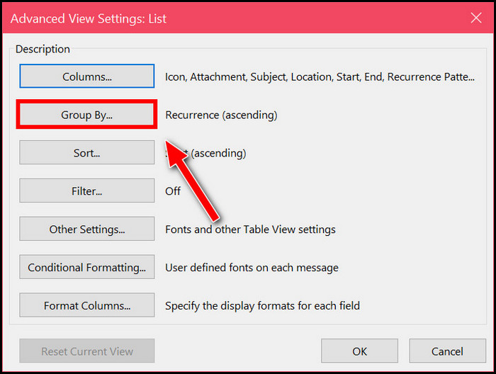This screenshot has width=496, height=374.
Task: Open the Filter... dialog button
Action: [x=86, y=191]
